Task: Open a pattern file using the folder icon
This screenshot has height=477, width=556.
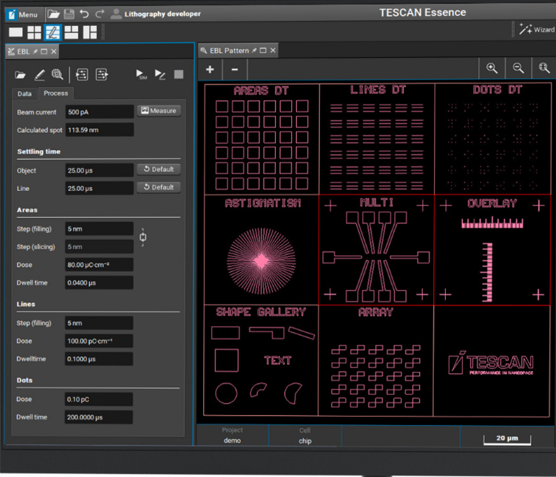Action: click(x=20, y=75)
